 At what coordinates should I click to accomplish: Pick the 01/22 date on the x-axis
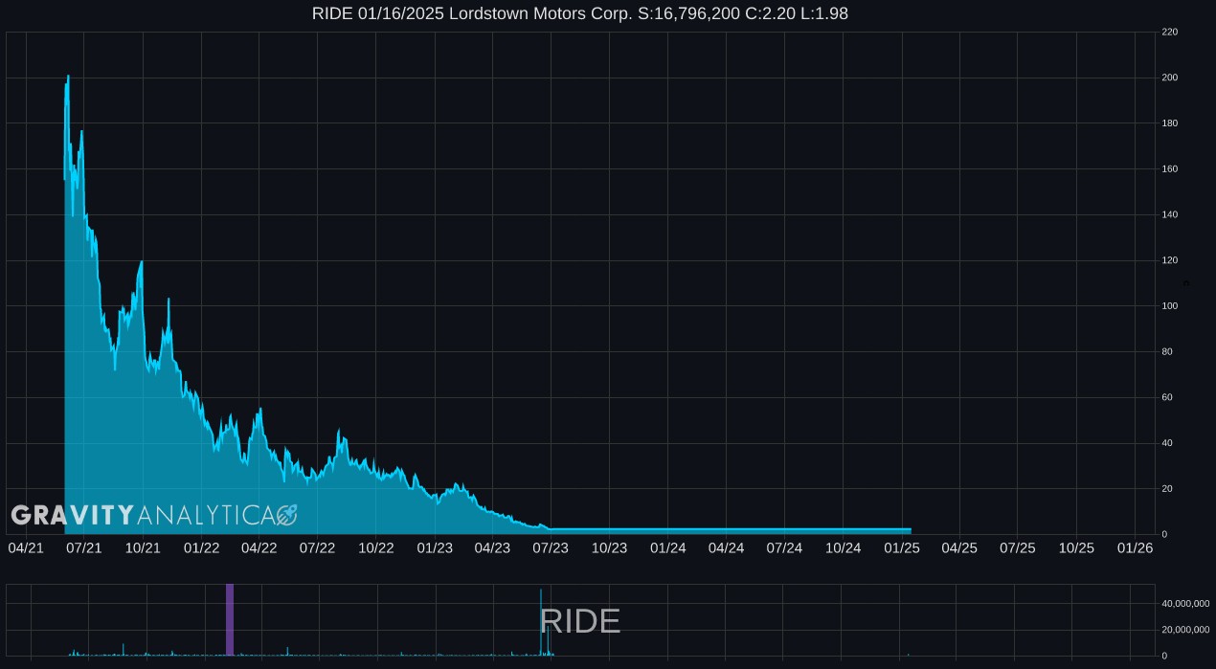point(201,547)
